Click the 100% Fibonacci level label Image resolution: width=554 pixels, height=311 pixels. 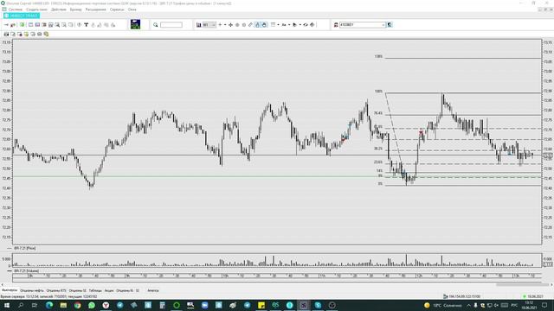(x=378, y=92)
